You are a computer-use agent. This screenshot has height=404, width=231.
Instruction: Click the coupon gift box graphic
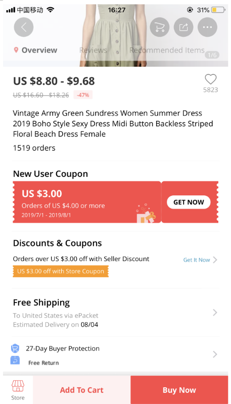pos(146,213)
